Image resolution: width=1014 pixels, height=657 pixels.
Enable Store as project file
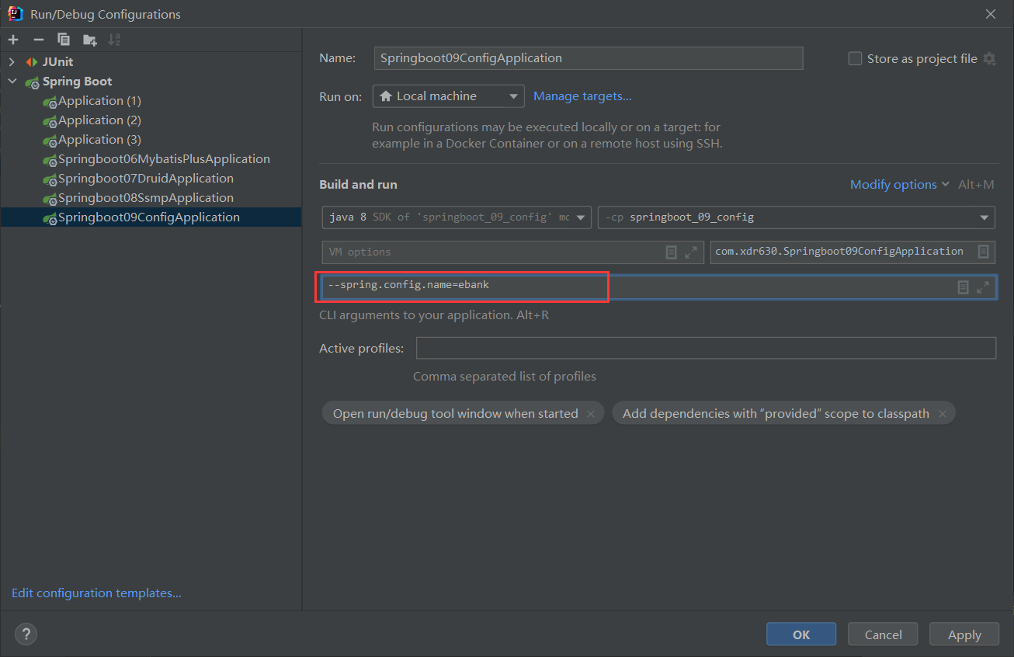855,58
